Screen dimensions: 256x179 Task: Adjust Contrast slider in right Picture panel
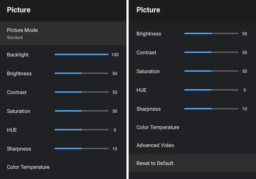211,52
